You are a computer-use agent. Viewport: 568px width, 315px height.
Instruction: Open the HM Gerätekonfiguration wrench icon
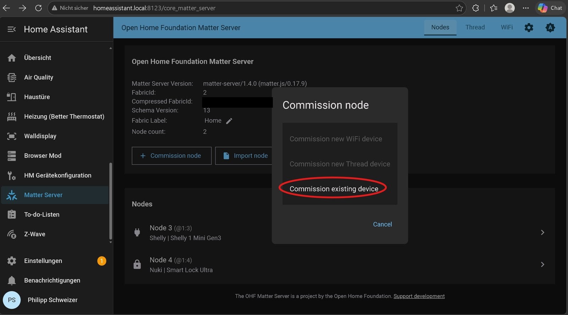(12, 175)
